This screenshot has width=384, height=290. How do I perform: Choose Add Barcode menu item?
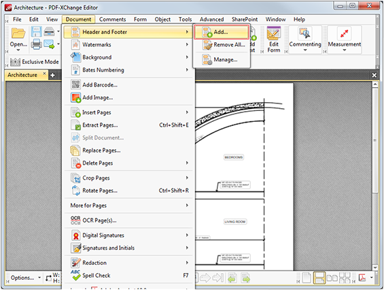[128, 85]
